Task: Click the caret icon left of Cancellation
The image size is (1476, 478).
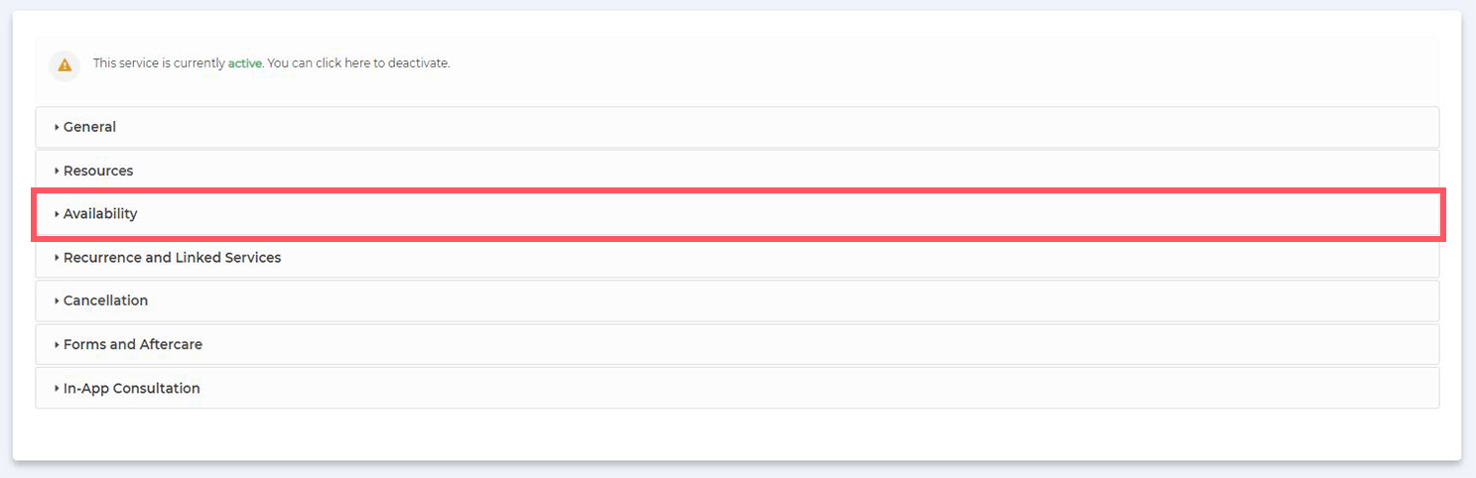Action: point(57,301)
